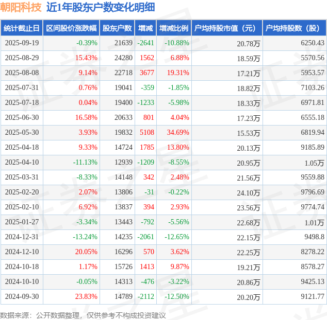The height and width of the screenshot is (320, 327).
Task: Click shareholder count 24280
Action: (123, 58)
